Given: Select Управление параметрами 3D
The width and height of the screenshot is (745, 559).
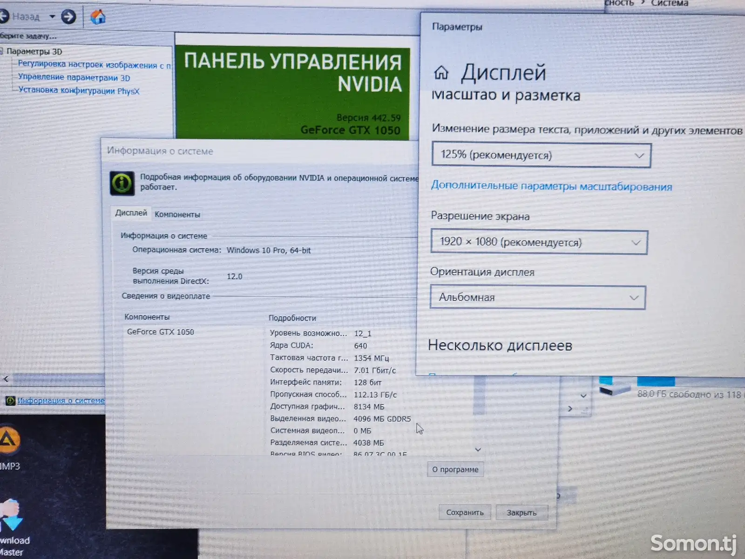Looking at the screenshot, I should (x=74, y=77).
